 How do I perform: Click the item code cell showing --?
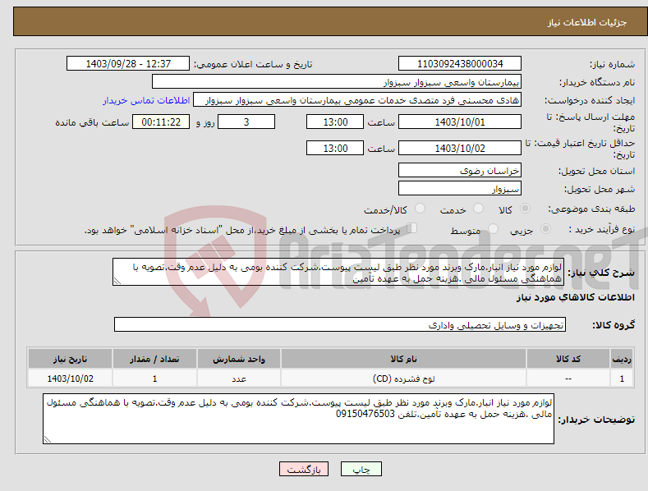[568, 379]
